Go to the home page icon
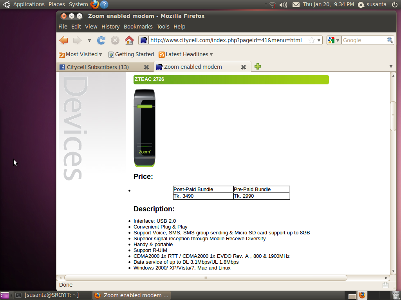Image resolution: width=401 pixels, height=300 pixels. (129, 40)
